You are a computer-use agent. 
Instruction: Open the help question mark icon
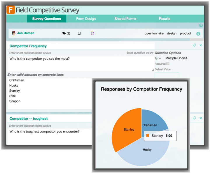click(x=201, y=25)
